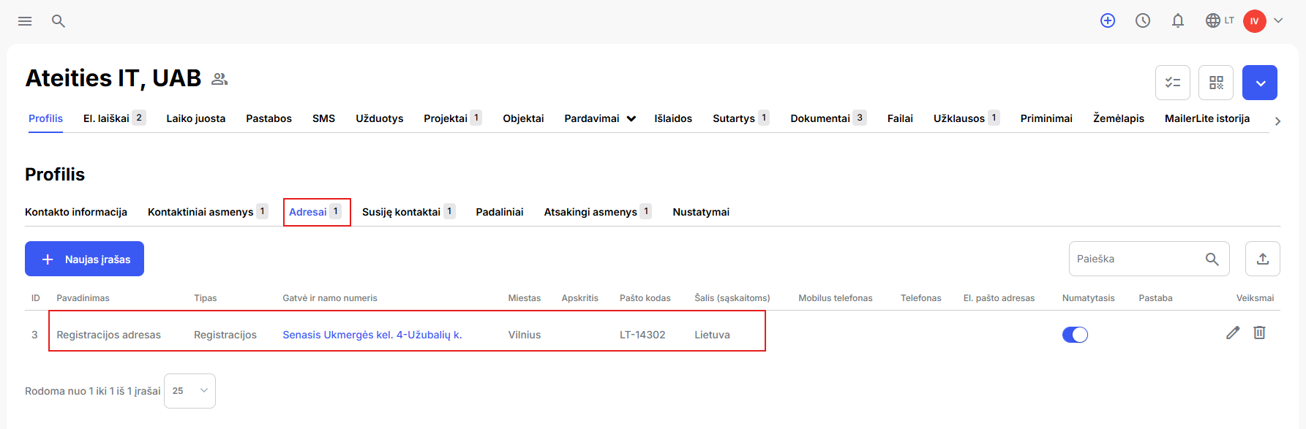The image size is (1306, 429).
Task: Open the QR code icon button
Action: [x=1216, y=83]
